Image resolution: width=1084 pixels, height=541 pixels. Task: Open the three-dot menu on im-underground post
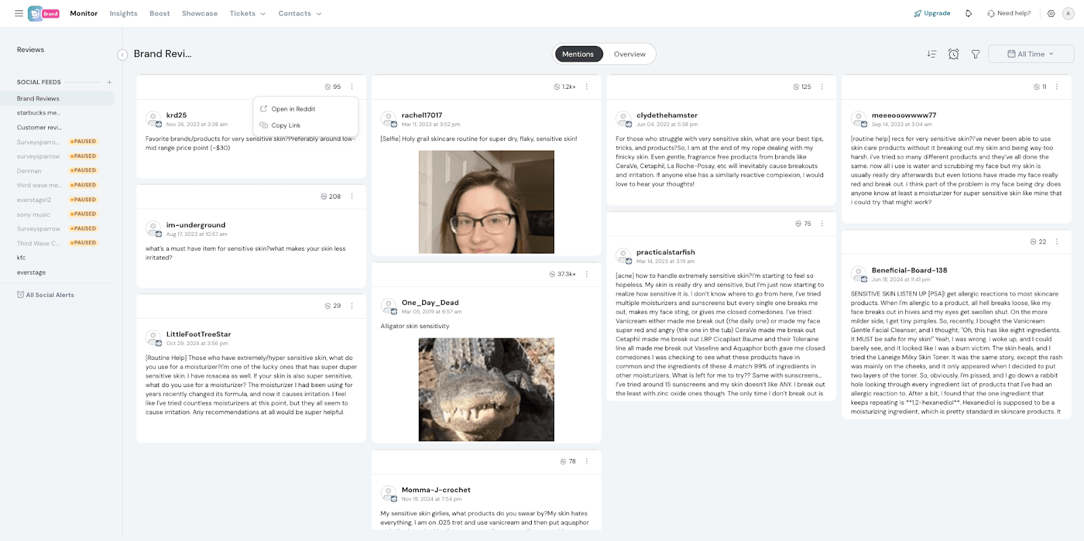pos(352,197)
